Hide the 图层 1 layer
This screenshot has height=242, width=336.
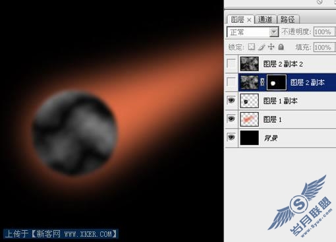(x=231, y=119)
